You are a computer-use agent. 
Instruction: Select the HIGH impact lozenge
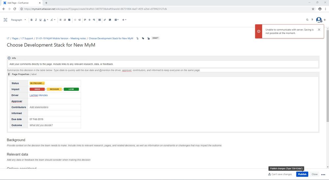pyautogui.click(x=37, y=89)
